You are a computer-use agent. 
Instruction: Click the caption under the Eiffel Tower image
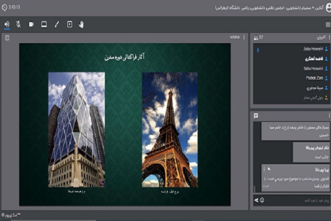170,192
